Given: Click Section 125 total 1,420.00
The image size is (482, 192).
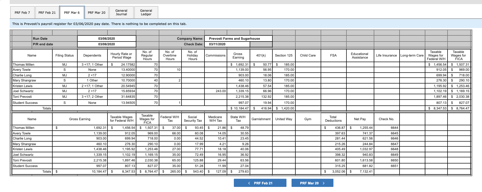Looking at the screenshot, I should (x=284, y=108).
